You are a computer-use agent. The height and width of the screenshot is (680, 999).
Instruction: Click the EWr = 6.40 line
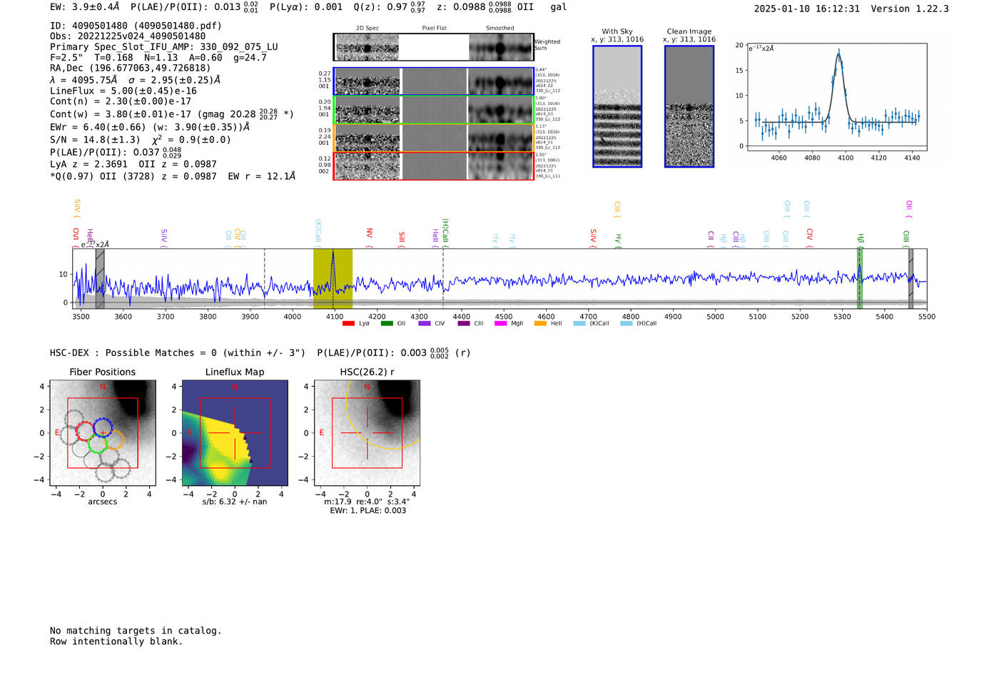[x=150, y=127]
